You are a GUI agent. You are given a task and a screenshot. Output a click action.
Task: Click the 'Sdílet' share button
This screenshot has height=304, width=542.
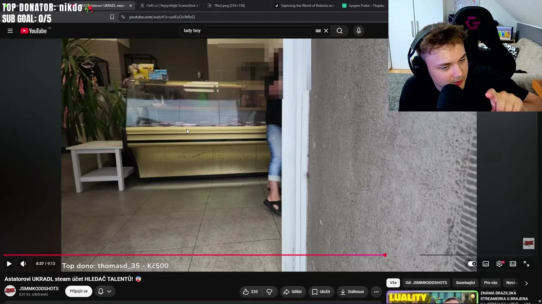tap(293, 291)
